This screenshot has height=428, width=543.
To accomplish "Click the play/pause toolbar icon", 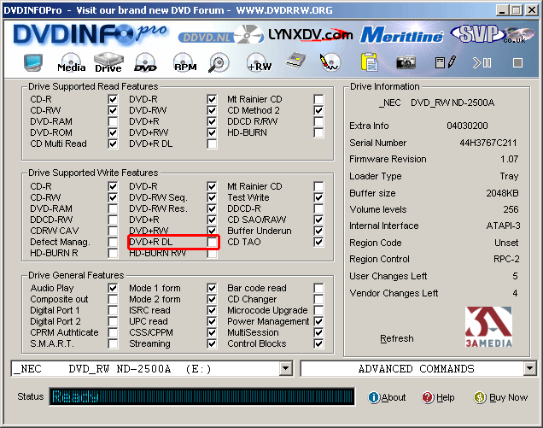I will coord(482,62).
